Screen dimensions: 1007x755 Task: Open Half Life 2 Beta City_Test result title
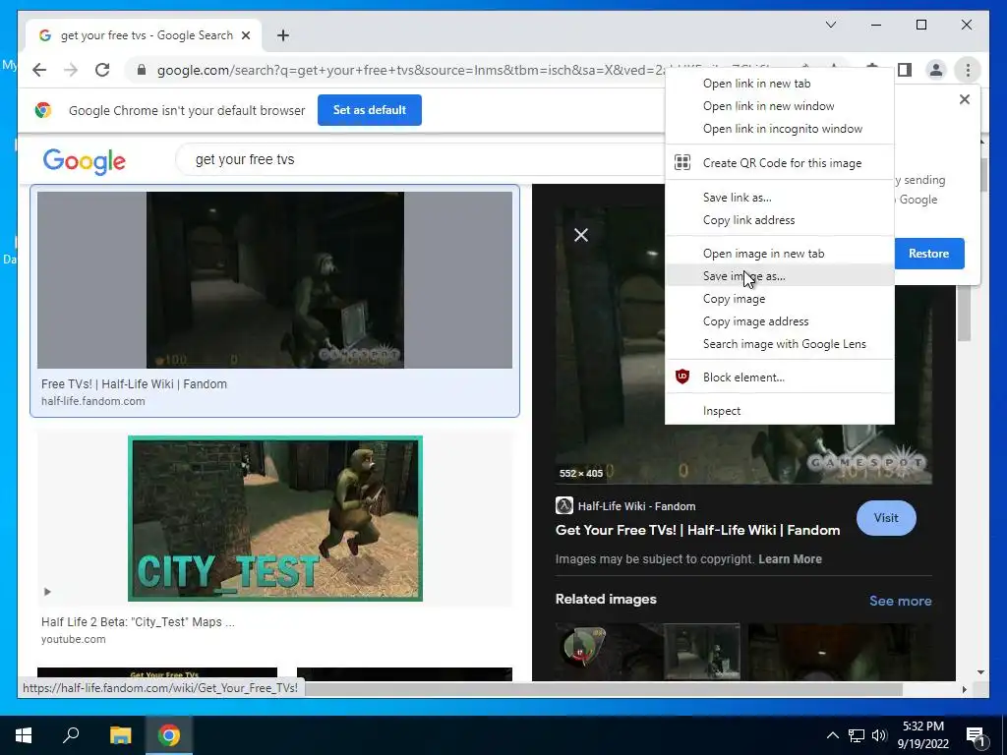[138, 622]
